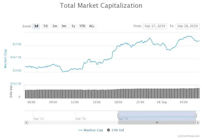This screenshot has height=138, width=202.
Task: Click the Sep '13 label in navigator
Action: click(x=38, y=118)
